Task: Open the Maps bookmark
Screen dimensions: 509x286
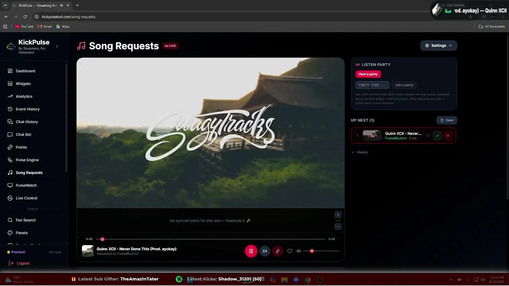Action: [x=63, y=27]
